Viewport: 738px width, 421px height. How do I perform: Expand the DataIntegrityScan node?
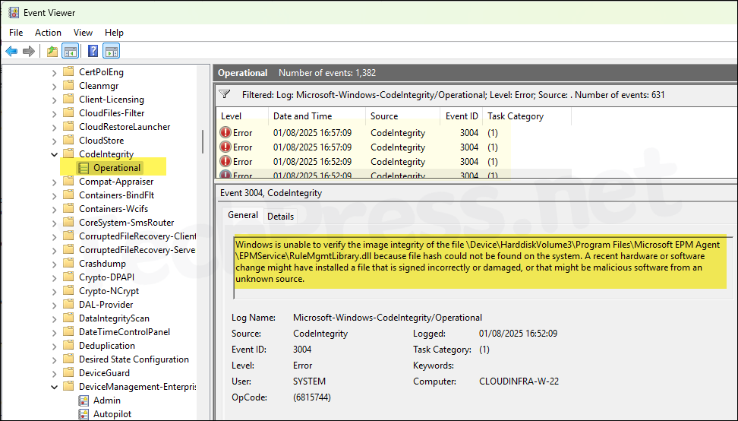(54, 319)
